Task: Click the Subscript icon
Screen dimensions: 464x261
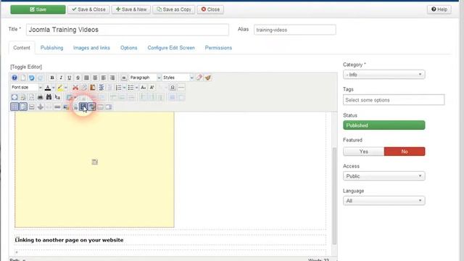Action: [x=144, y=88]
